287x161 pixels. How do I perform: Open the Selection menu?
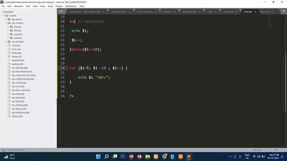pos(18,6)
